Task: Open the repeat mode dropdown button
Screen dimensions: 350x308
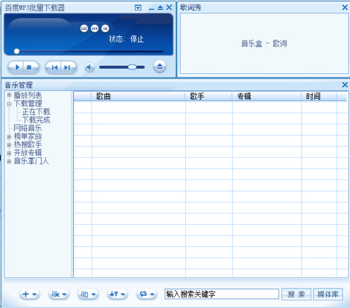Action: pyautogui.click(x=146, y=294)
